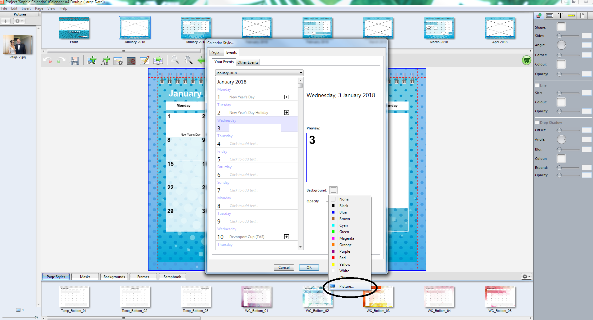Select the Text properties tab icon
Viewport: 593px width, 320px height.
[560, 16]
